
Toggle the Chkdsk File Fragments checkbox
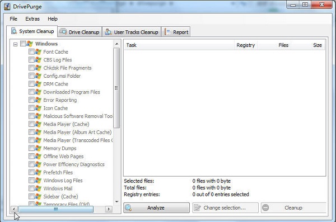click(31, 68)
